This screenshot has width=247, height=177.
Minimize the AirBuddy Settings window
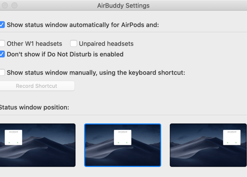4,6
